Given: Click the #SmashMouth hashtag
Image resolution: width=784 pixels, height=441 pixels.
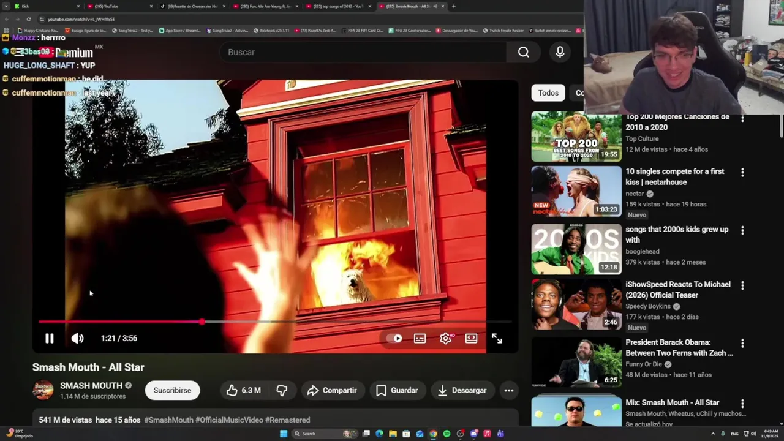Looking at the screenshot, I should pyautogui.click(x=168, y=420).
